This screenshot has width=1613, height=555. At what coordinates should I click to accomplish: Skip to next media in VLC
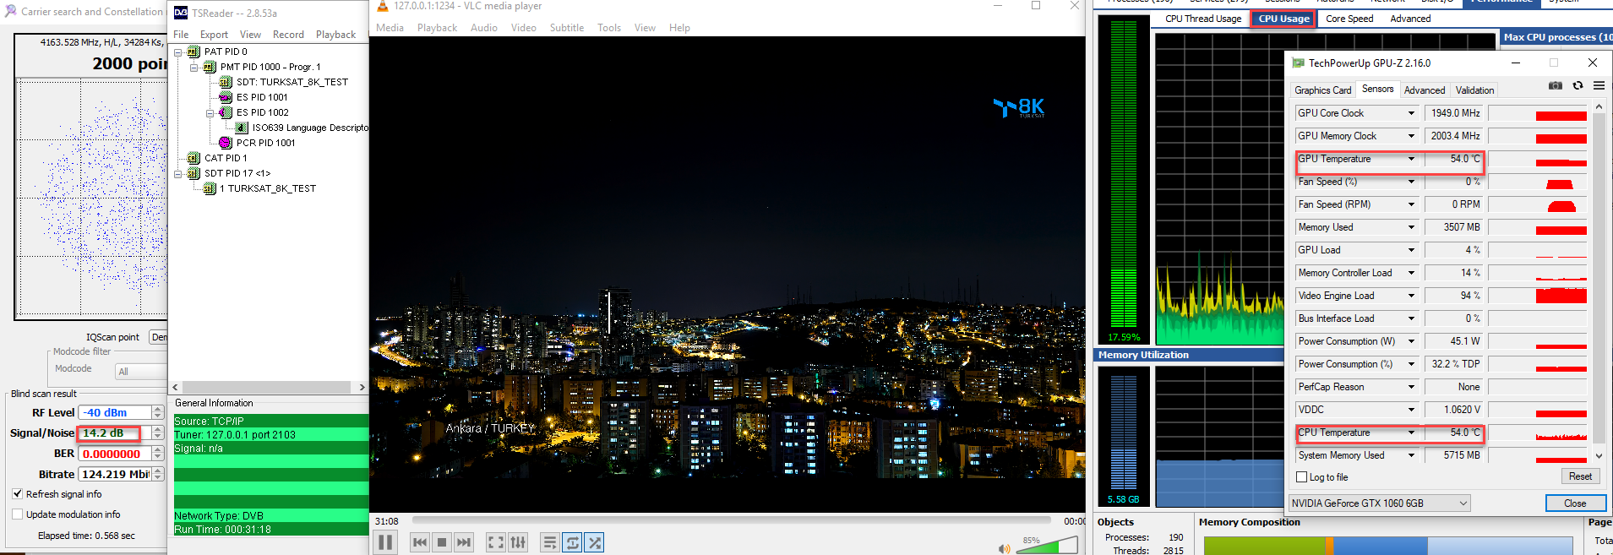coord(464,542)
